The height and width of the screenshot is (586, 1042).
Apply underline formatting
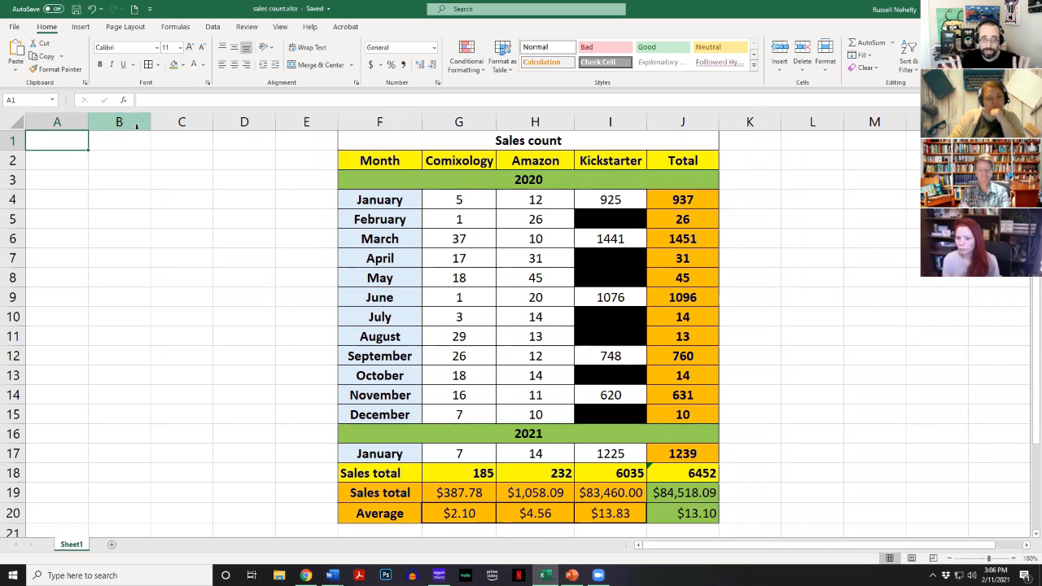pyautogui.click(x=123, y=64)
